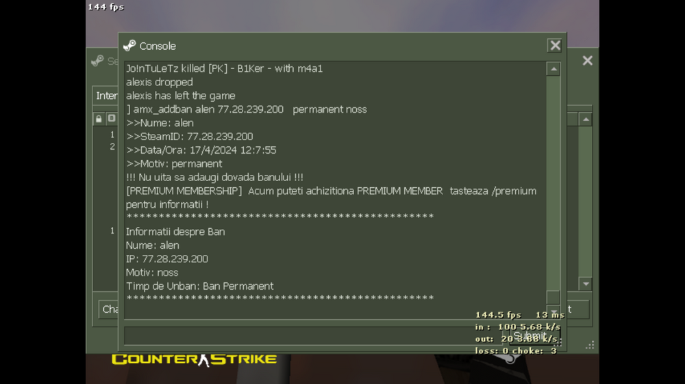
Task: Switch to the Internet tab
Action: click(105, 96)
